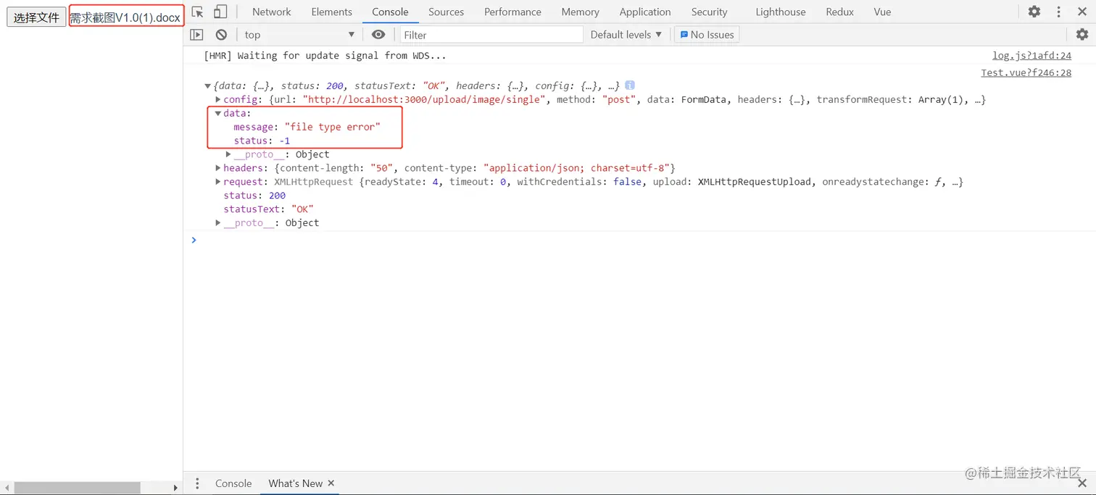Screen dimensions: 1096x495
Task: Open the DevTools three-dot customize menu
Action: click(x=1058, y=12)
